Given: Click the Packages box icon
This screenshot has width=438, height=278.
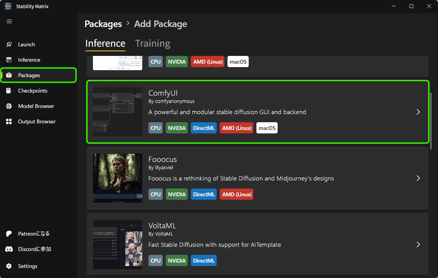Looking at the screenshot, I should 9,75.
